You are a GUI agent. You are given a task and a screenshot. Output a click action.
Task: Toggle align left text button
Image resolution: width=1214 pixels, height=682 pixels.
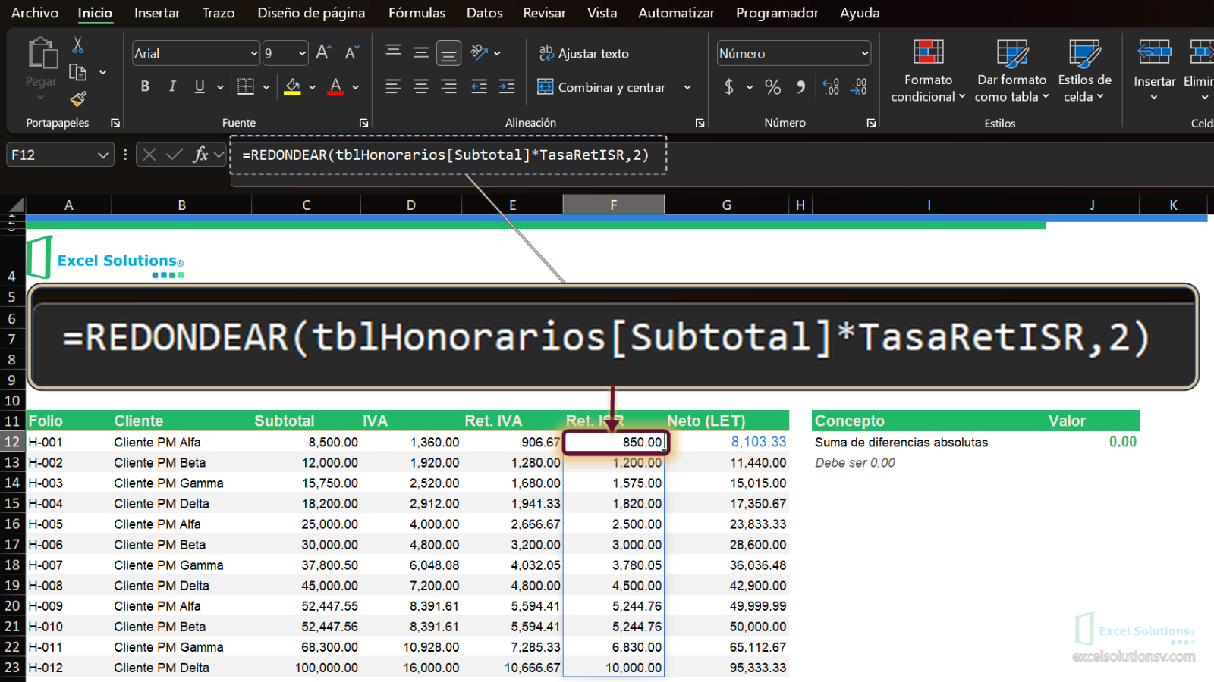393,86
